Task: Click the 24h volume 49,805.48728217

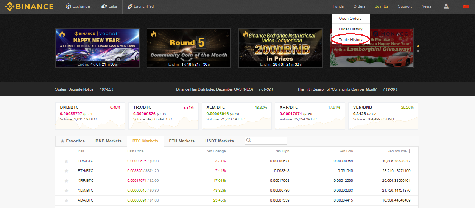Action: (x=396, y=161)
